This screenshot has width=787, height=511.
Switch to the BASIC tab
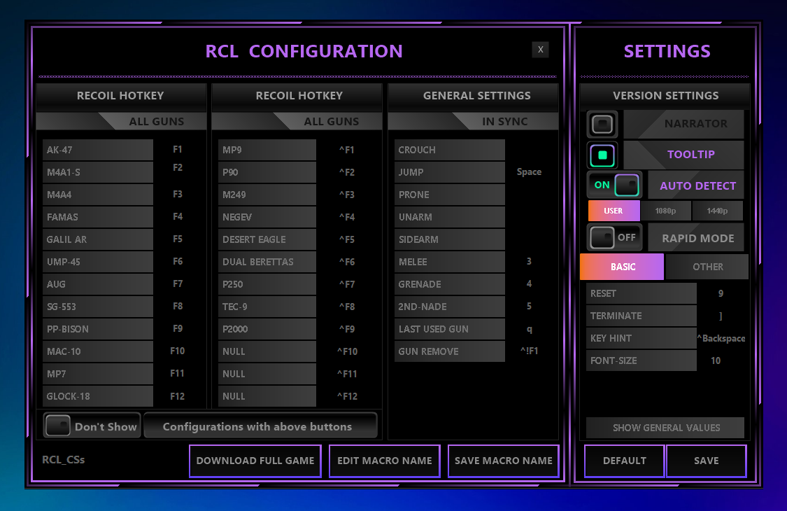click(x=623, y=267)
